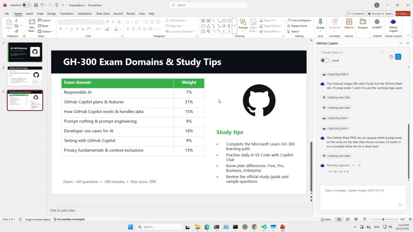
Task: Click the Arrange shapes button
Action: [243, 25]
